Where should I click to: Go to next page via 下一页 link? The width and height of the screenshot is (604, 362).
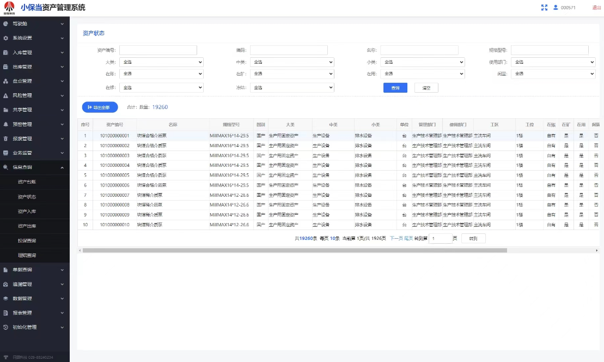tap(395, 238)
